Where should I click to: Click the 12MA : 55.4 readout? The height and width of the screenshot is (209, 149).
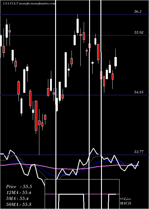pos(19,193)
